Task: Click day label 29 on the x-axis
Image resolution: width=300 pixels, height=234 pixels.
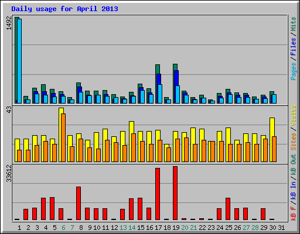Action: (x=264, y=228)
